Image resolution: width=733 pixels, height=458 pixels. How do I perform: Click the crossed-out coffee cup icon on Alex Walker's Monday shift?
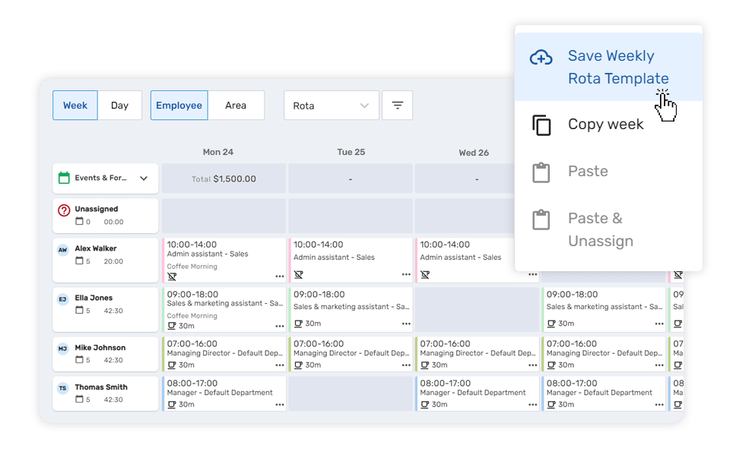173,276
